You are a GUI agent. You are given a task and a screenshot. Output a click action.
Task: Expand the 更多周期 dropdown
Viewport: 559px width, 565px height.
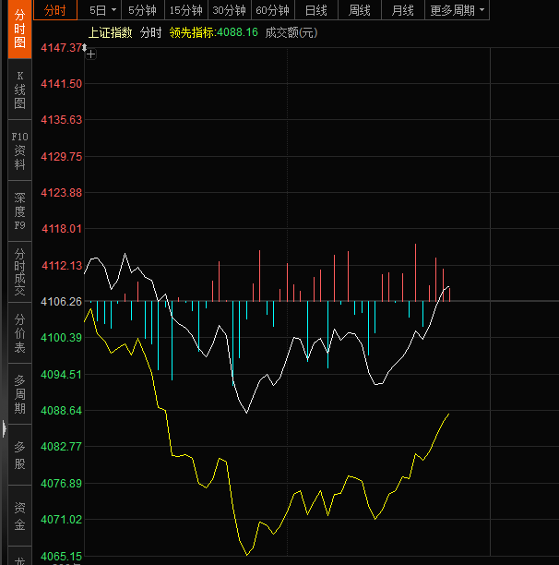pyautogui.click(x=458, y=10)
